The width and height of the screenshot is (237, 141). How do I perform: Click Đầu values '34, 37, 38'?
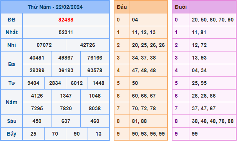[144, 58]
